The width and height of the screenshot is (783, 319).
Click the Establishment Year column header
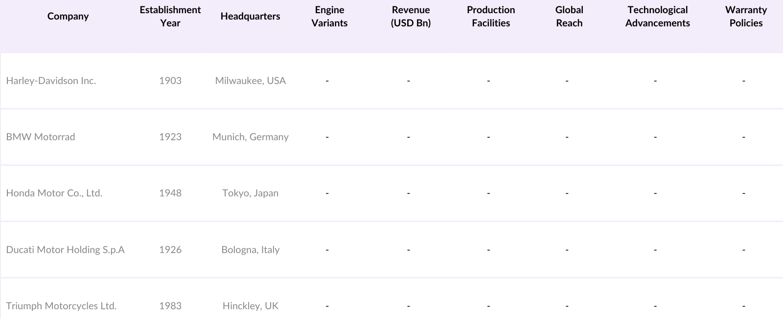click(x=170, y=17)
